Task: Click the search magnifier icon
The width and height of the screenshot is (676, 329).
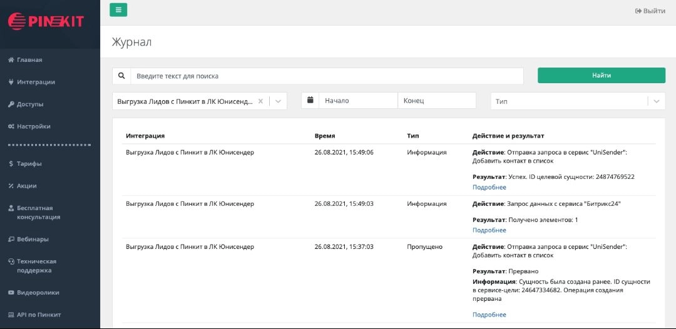Action: (121, 76)
